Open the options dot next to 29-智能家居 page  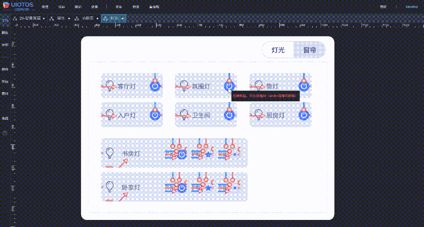point(44,18)
